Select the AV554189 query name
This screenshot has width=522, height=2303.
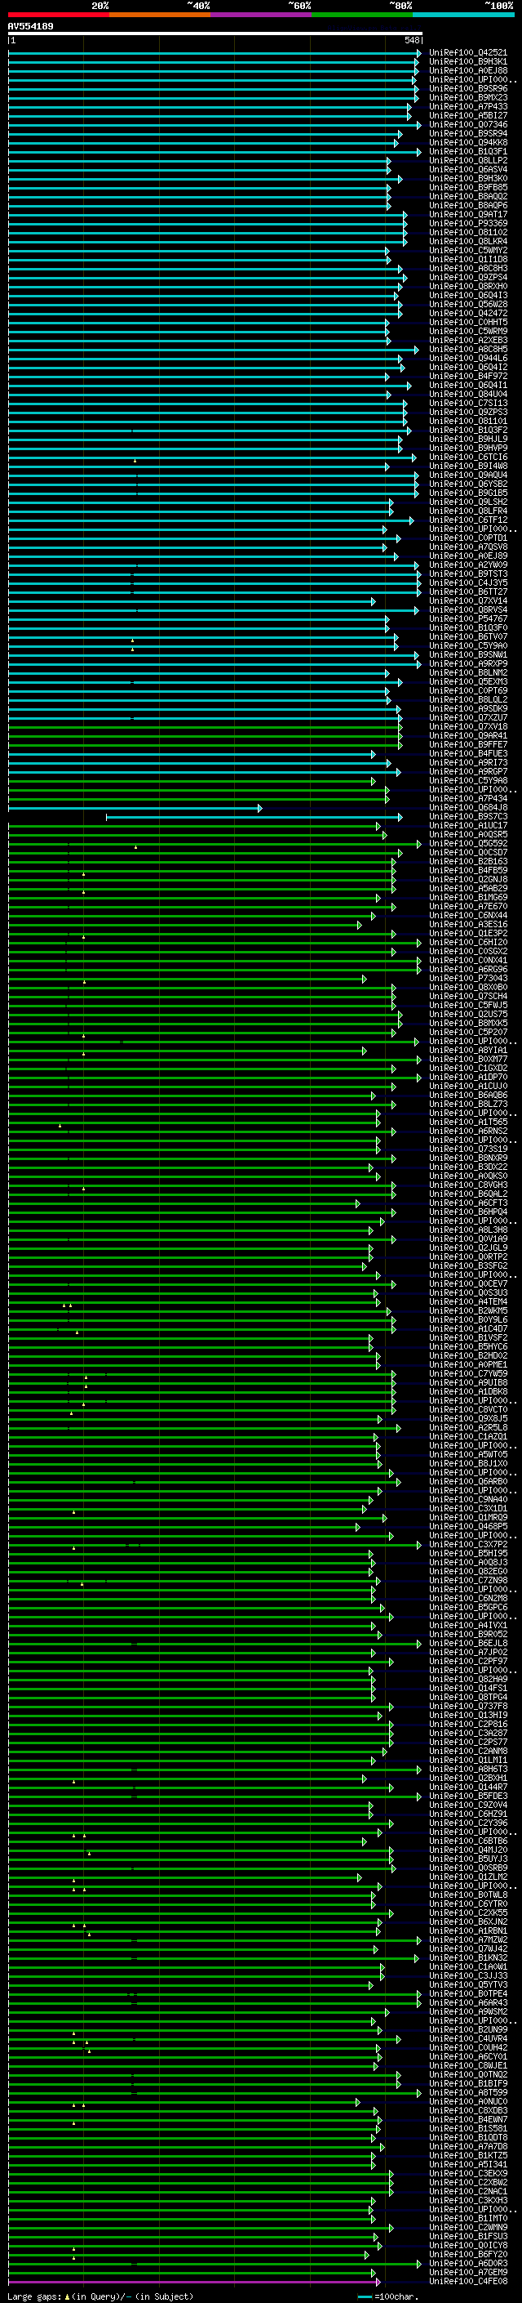click(30, 26)
